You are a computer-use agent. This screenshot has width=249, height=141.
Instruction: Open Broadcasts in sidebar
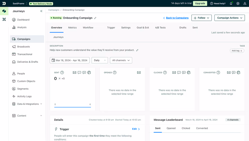click(x=27, y=47)
